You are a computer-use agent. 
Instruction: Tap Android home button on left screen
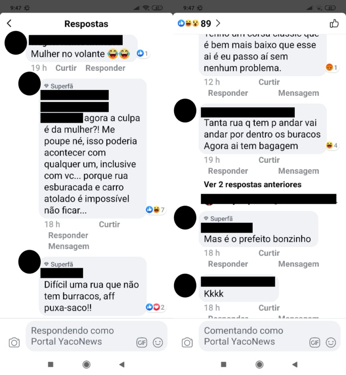pos(87,365)
